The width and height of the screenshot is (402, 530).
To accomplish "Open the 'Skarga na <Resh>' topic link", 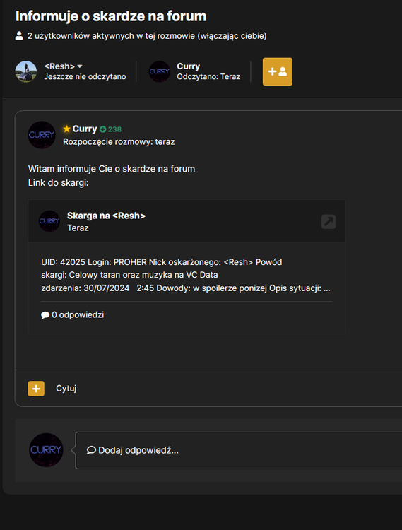I will [x=106, y=216].
